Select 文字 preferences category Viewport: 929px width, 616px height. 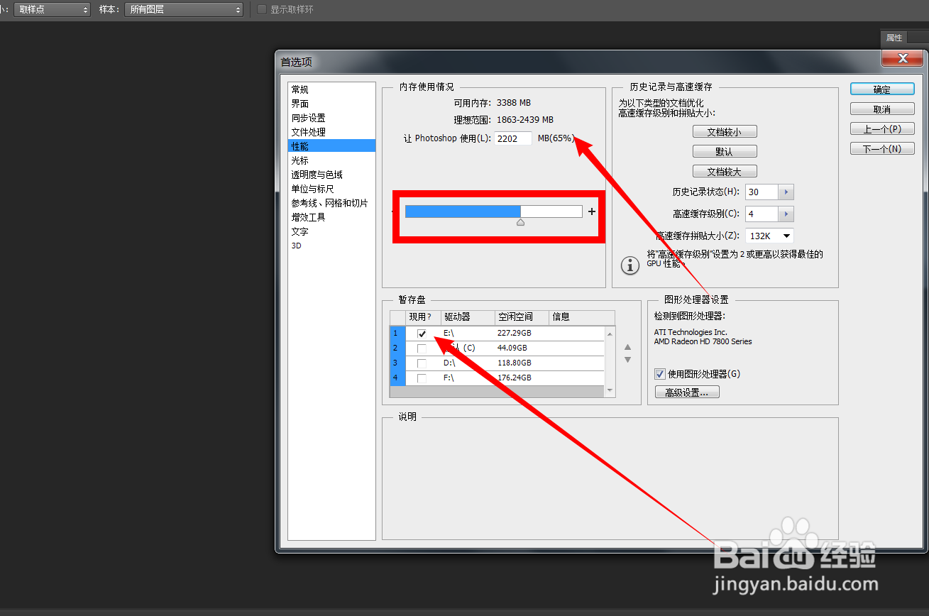(x=331, y=231)
